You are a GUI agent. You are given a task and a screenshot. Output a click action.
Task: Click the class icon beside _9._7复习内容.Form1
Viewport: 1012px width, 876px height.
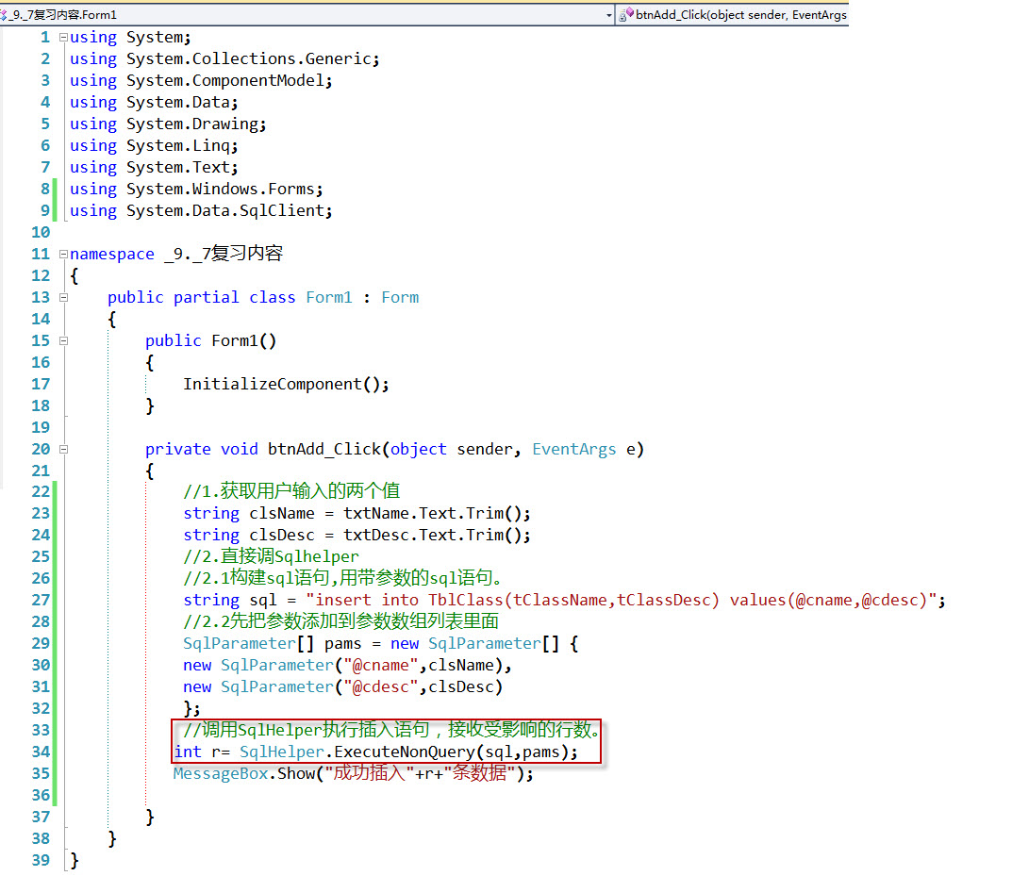(3, 14)
